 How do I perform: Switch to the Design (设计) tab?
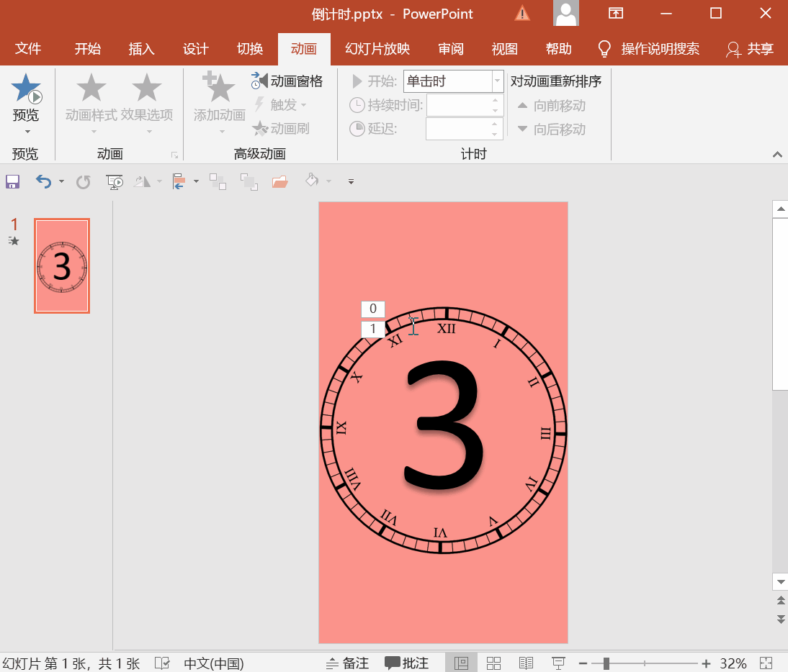[195, 49]
